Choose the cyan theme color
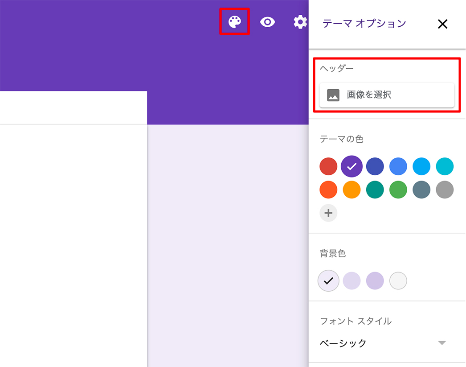 tap(444, 167)
